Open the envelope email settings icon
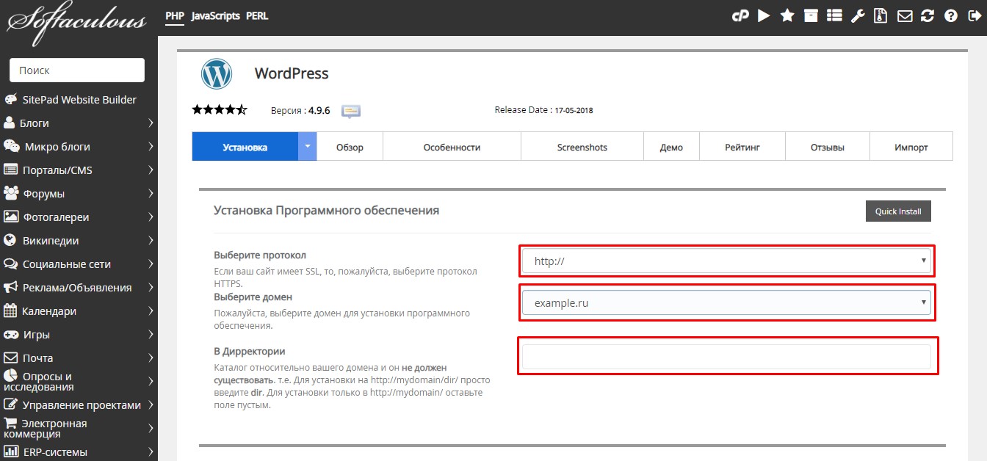Image resolution: width=987 pixels, height=461 pixels. click(905, 15)
